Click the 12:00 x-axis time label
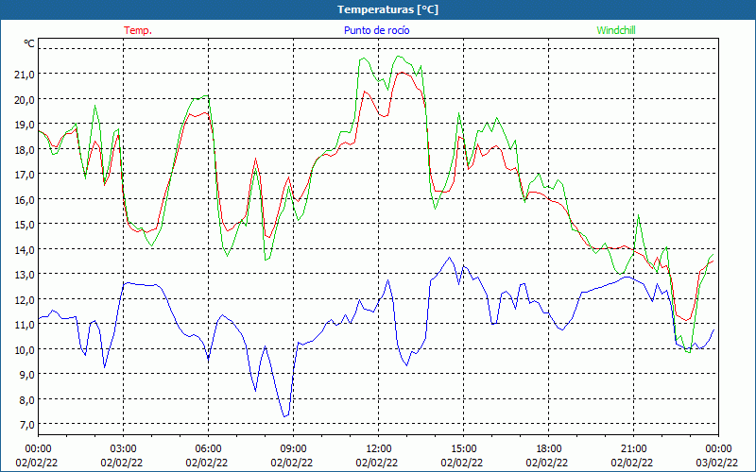The height and width of the screenshot is (472, 756). pyautogui.click(x=378, y=449)
